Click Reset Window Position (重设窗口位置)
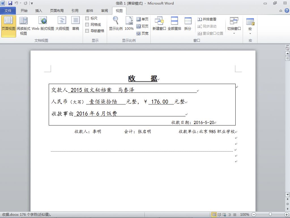290x218 pixels. (210, 33)
